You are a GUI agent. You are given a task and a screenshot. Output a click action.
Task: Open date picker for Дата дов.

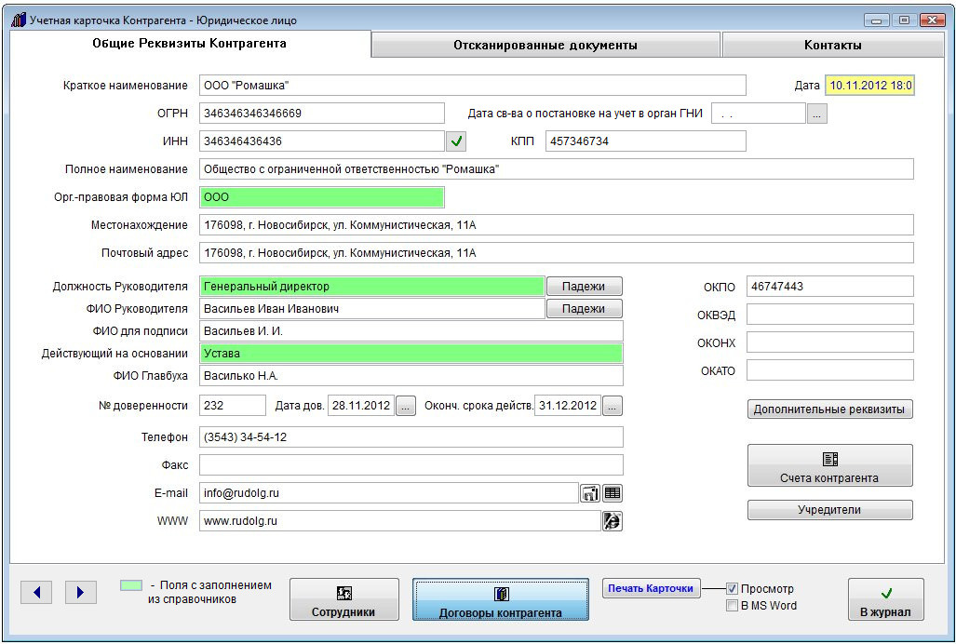click(x=406, y=406)
